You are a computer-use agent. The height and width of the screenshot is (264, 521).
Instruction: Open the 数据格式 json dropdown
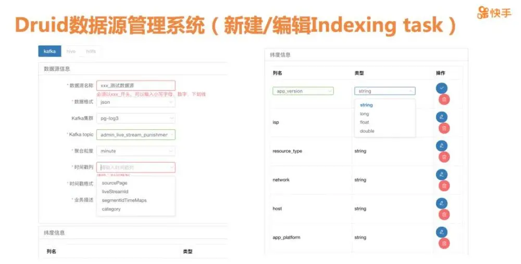(136, 102)
